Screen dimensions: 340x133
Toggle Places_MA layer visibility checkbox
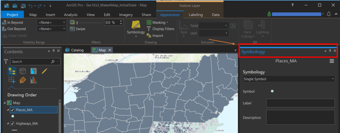click(x=12, y=110)
